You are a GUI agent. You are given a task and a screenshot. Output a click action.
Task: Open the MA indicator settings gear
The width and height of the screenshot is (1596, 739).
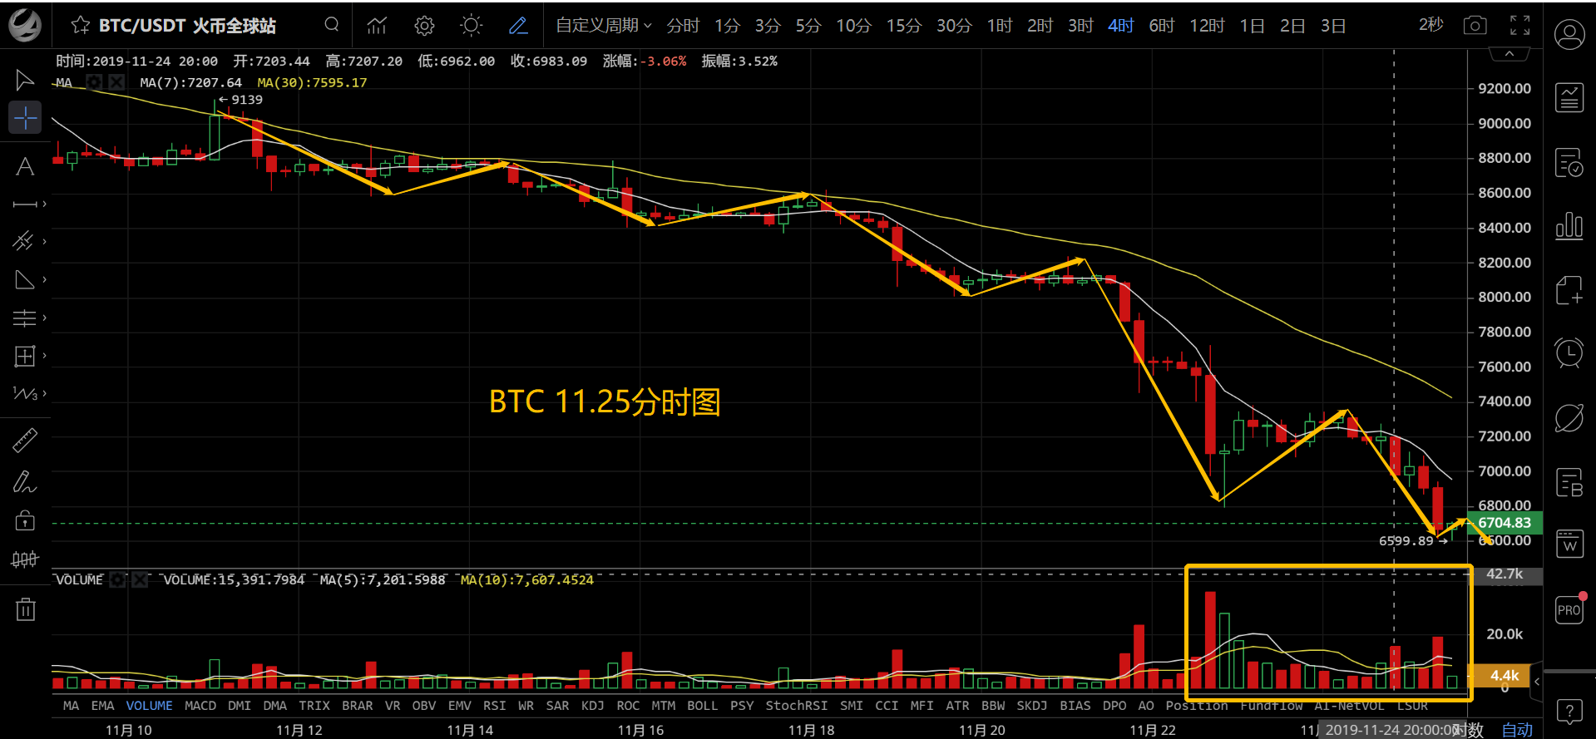click(x=94, y=82)
